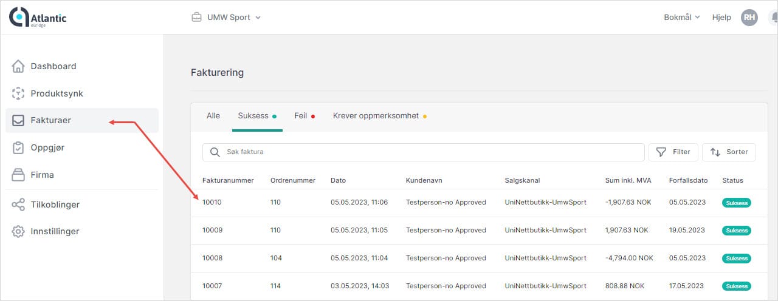Click the Produktsynk sync icon

(18, 93)
